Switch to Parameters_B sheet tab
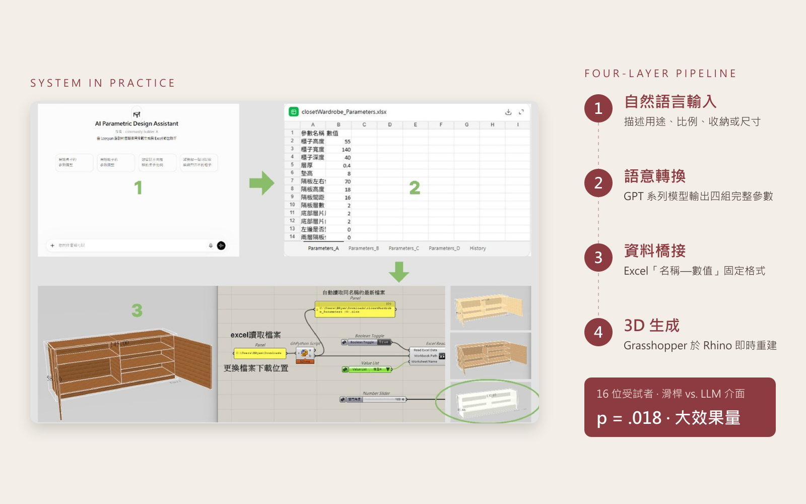Image resolution: width=806 pixels, height=504 pixels. [364, 248]
